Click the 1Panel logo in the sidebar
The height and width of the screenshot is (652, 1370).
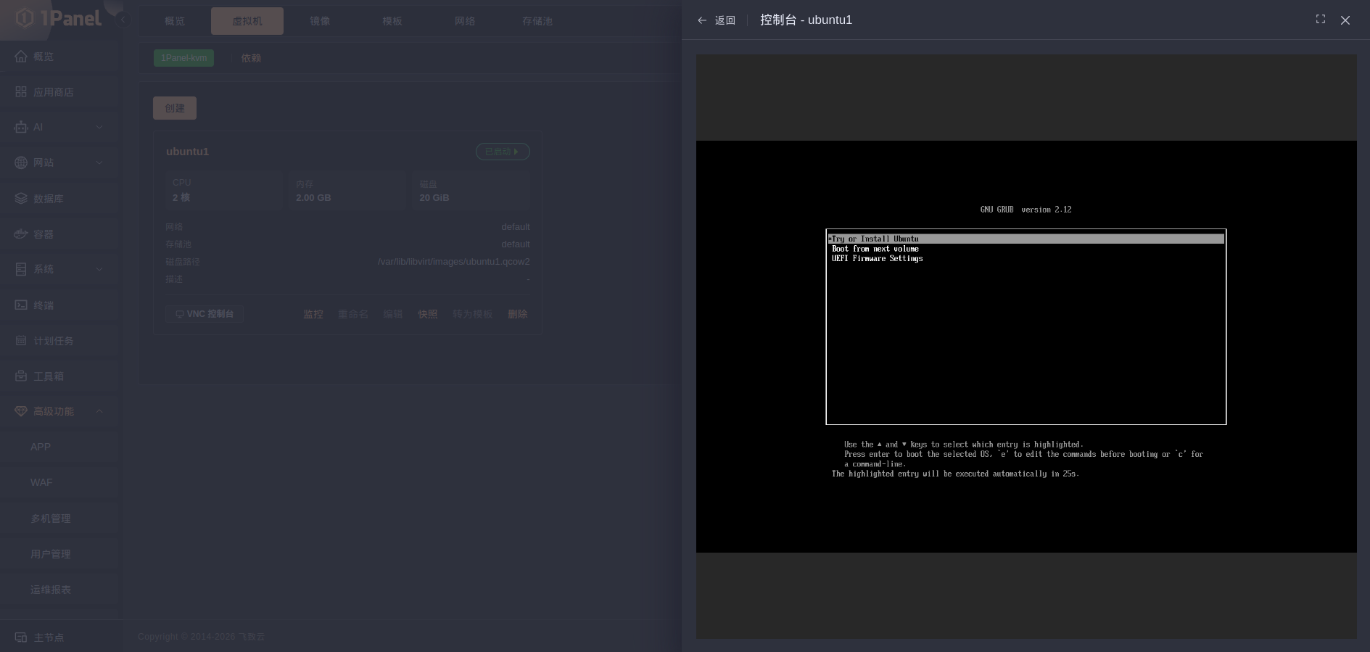tap(58, 18)
